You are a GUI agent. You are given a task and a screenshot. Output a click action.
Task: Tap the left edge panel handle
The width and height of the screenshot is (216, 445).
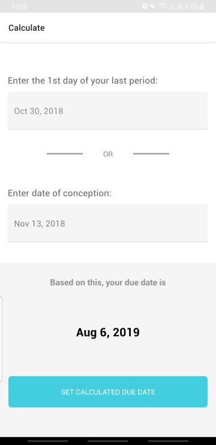(1, 339)
